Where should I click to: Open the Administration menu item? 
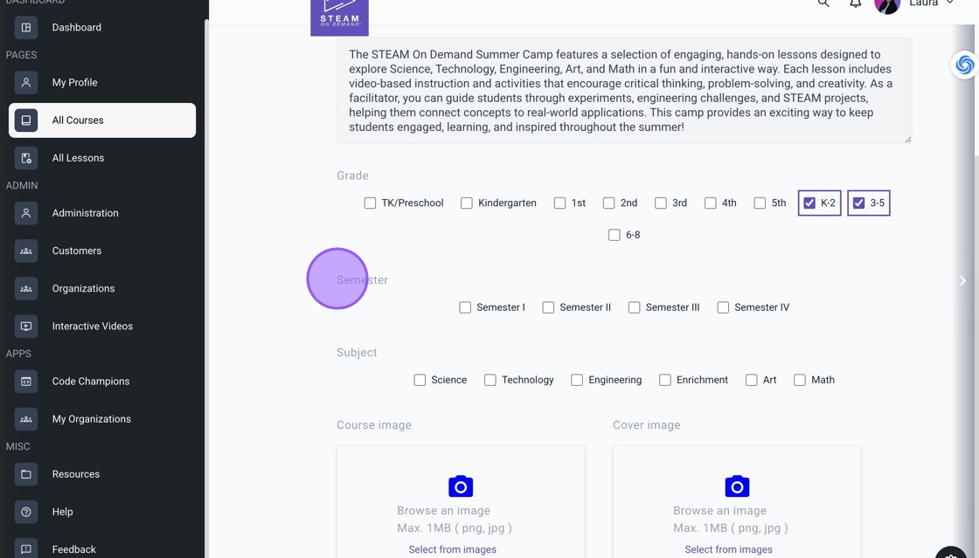tap(85, 213)
